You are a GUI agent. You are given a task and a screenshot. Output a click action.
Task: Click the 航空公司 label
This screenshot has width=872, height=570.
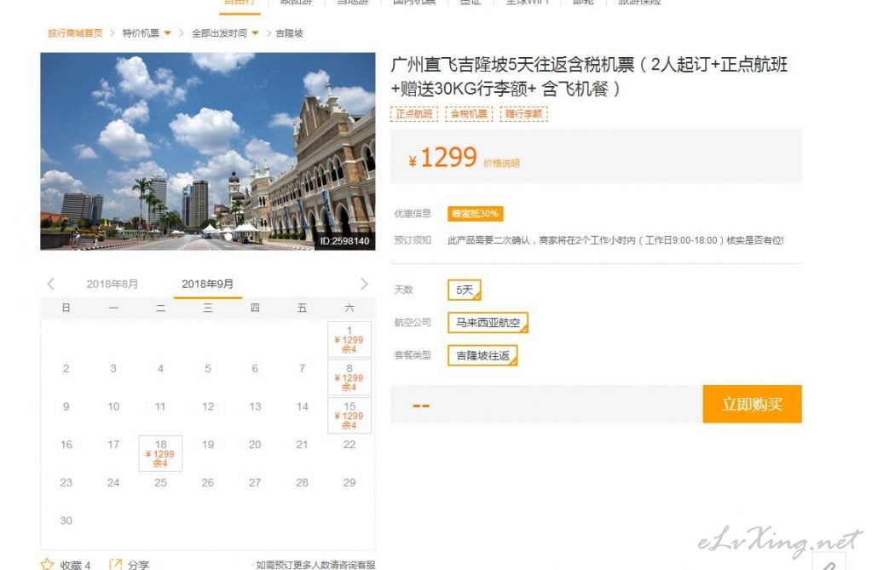click(x=413, y=323)
